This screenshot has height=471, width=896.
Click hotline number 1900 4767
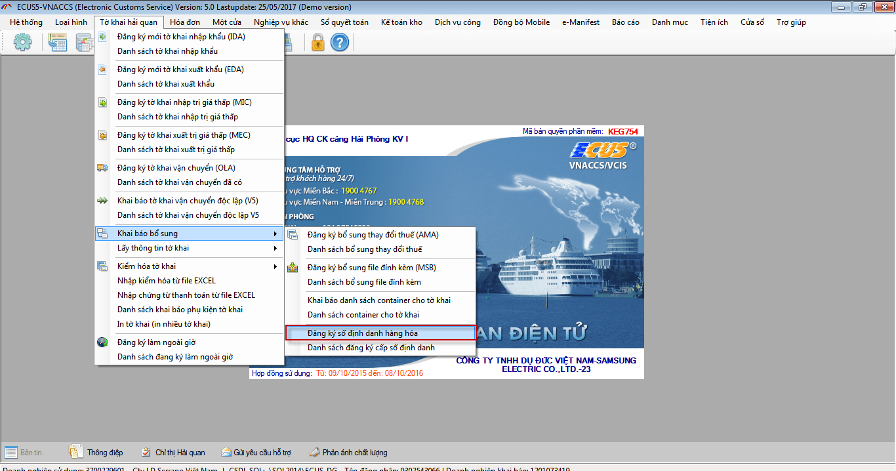click(x=359, y=191)
